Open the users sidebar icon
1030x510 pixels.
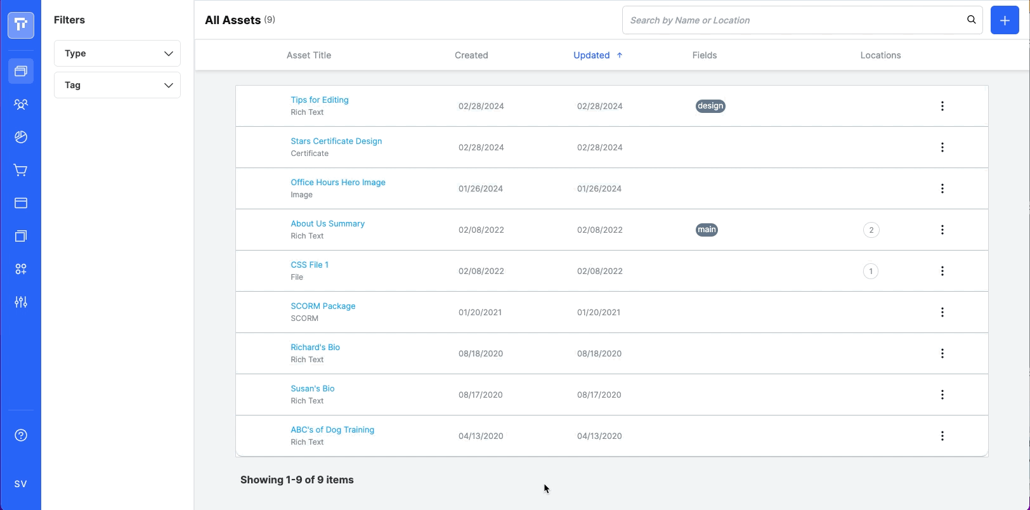click(x=21, y=104)
